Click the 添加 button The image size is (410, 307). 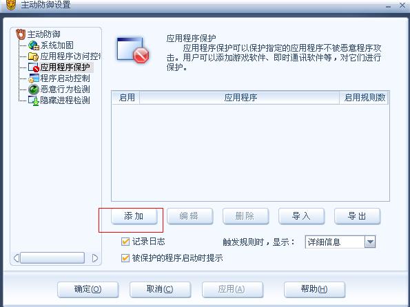tap(134, 216)
